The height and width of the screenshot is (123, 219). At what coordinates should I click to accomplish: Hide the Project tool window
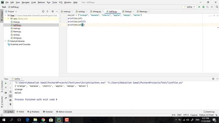(x=57, y=11)
